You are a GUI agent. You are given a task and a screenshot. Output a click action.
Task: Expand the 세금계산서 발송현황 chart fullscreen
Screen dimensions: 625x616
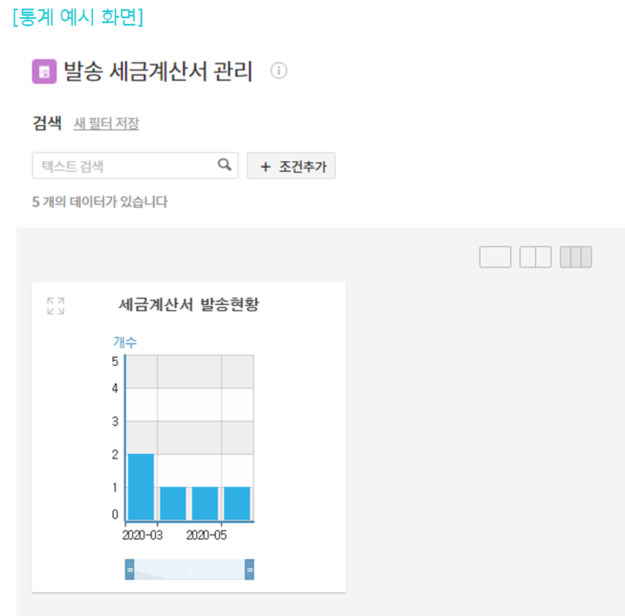coord(56,306)
